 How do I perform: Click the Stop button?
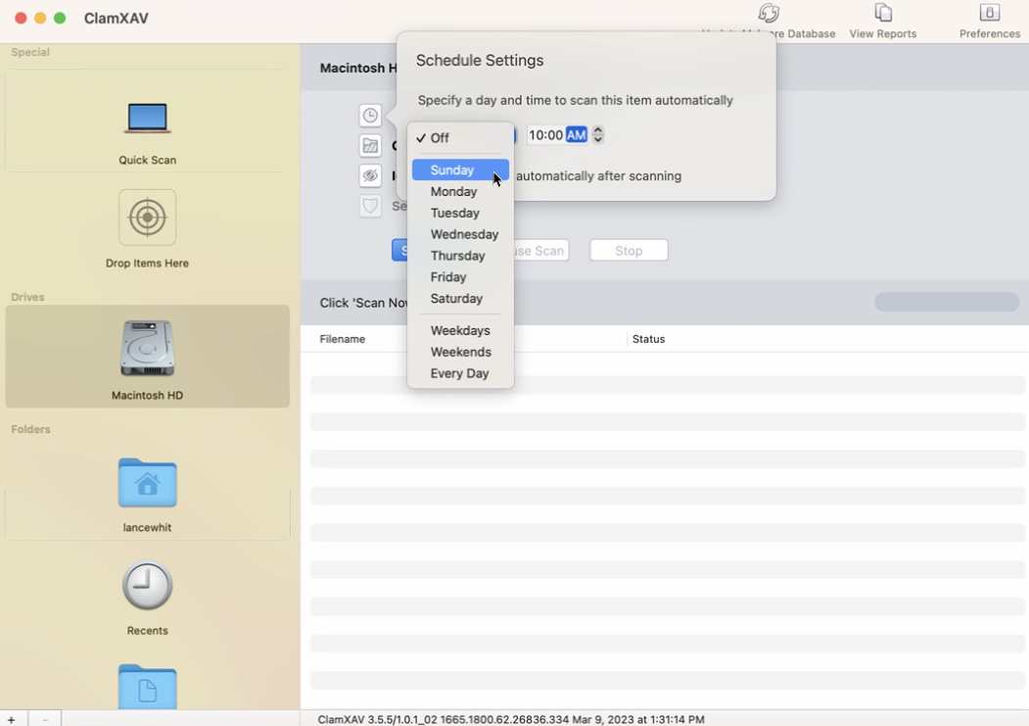[x=629, y=251]
